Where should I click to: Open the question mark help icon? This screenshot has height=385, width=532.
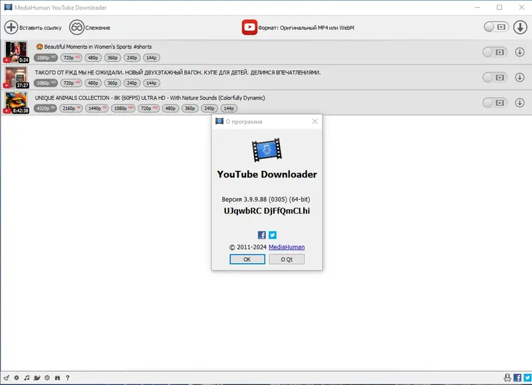point(68,378)
